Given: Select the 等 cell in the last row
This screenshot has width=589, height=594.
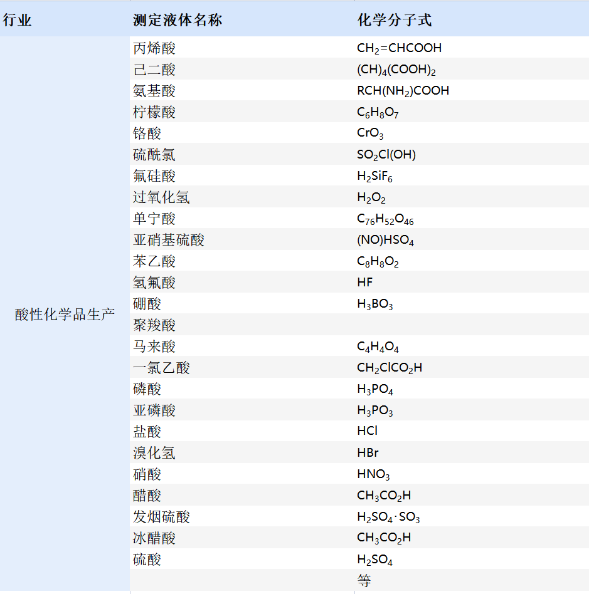Looking at the screenshot, I should [x=364, y=581].
